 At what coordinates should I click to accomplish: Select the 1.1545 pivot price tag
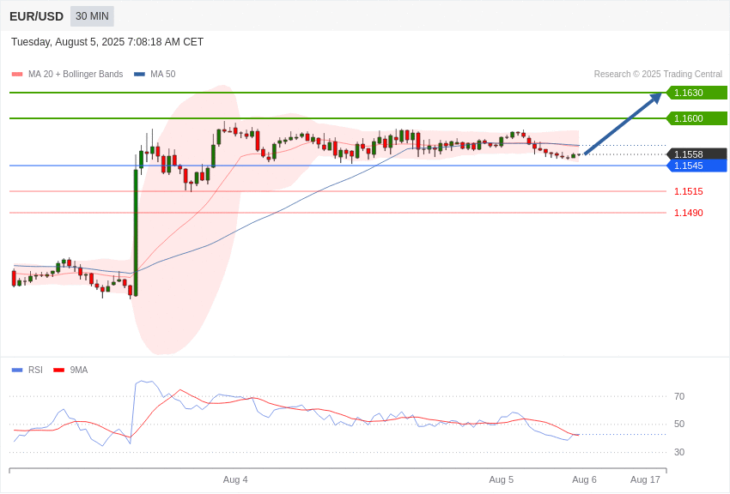[x=697, y=166]
